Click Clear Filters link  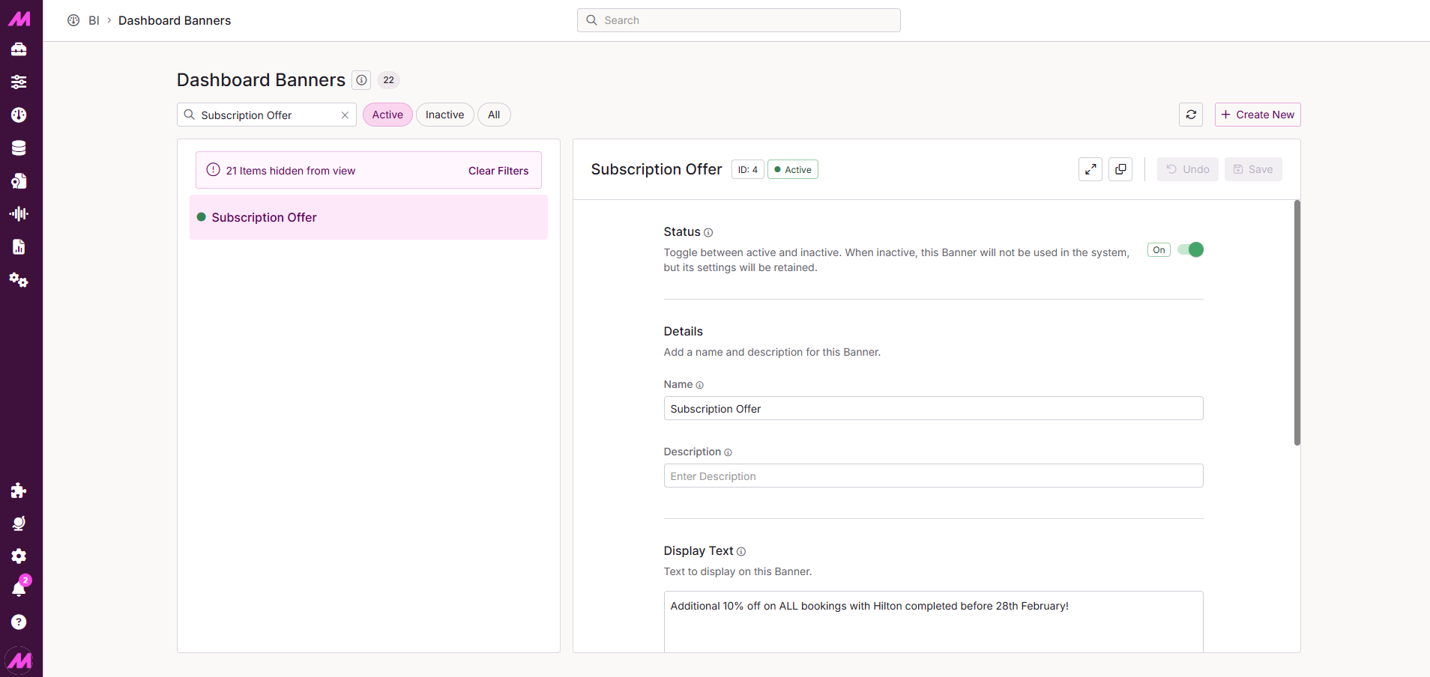pyautogui.click(x=498, y=171)
